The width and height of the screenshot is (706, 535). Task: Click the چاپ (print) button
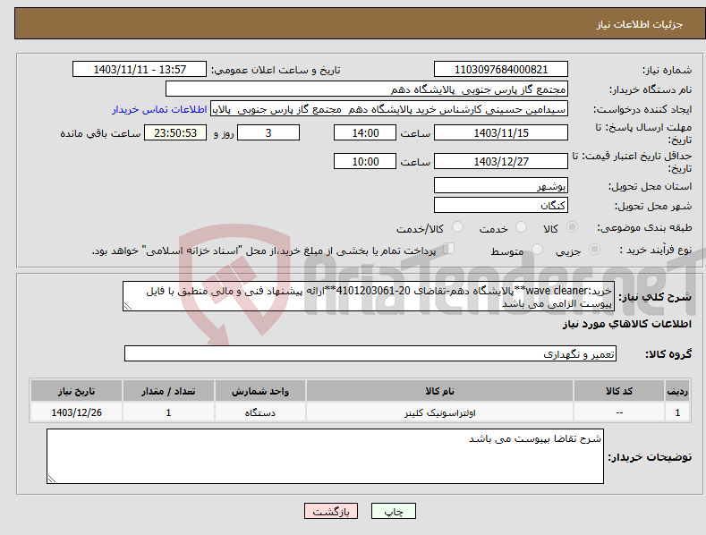coord(393,511)
